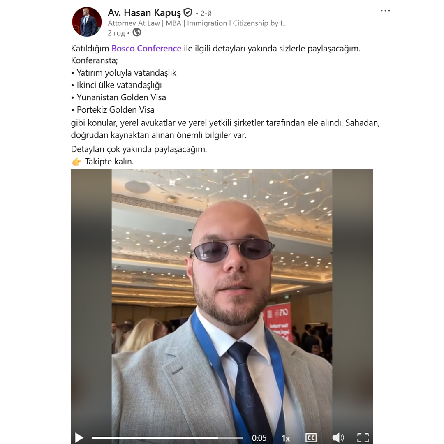Click the white played portion of the seek bar
This screenshot has height=444, width=444.
click(155, 438)
